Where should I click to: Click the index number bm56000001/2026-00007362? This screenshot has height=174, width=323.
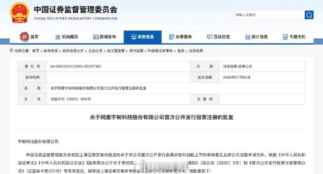(76, 66)
